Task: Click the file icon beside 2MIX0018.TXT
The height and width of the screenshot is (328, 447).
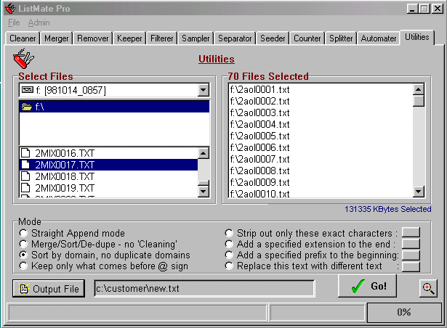Action: coord(25,176)
